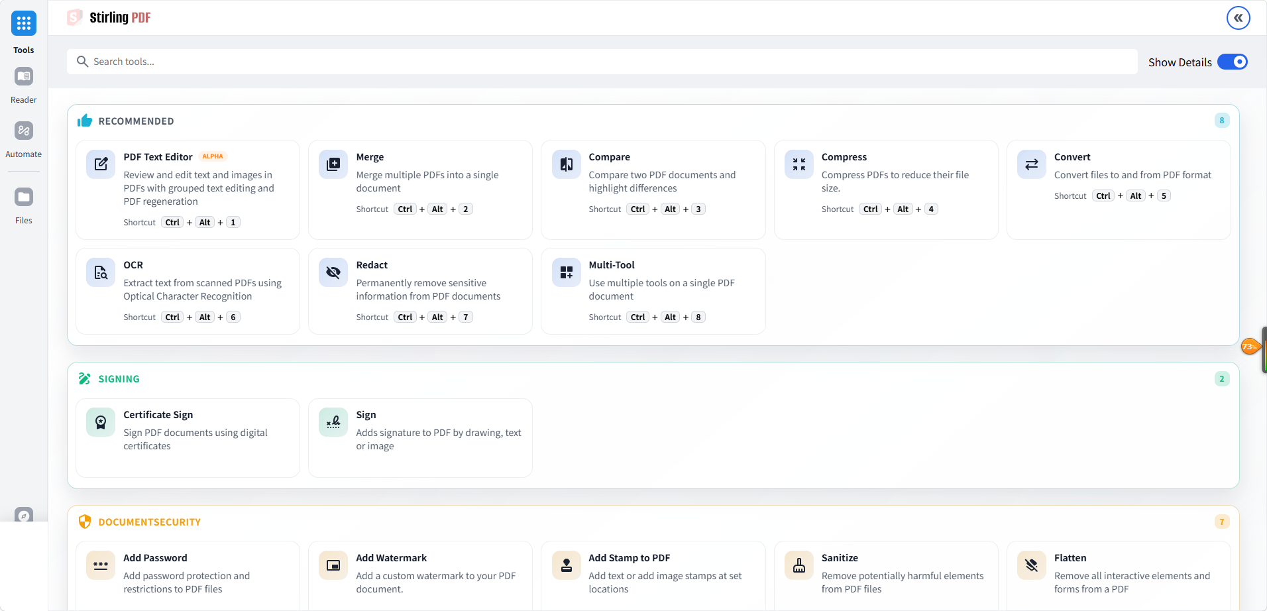This screenshot has width=1267, height=611.
Task: Click 'Adds signature to PDF by drawing' description
Action: click(439, 439)
